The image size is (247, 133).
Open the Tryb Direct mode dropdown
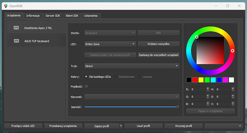coord(132,66)
